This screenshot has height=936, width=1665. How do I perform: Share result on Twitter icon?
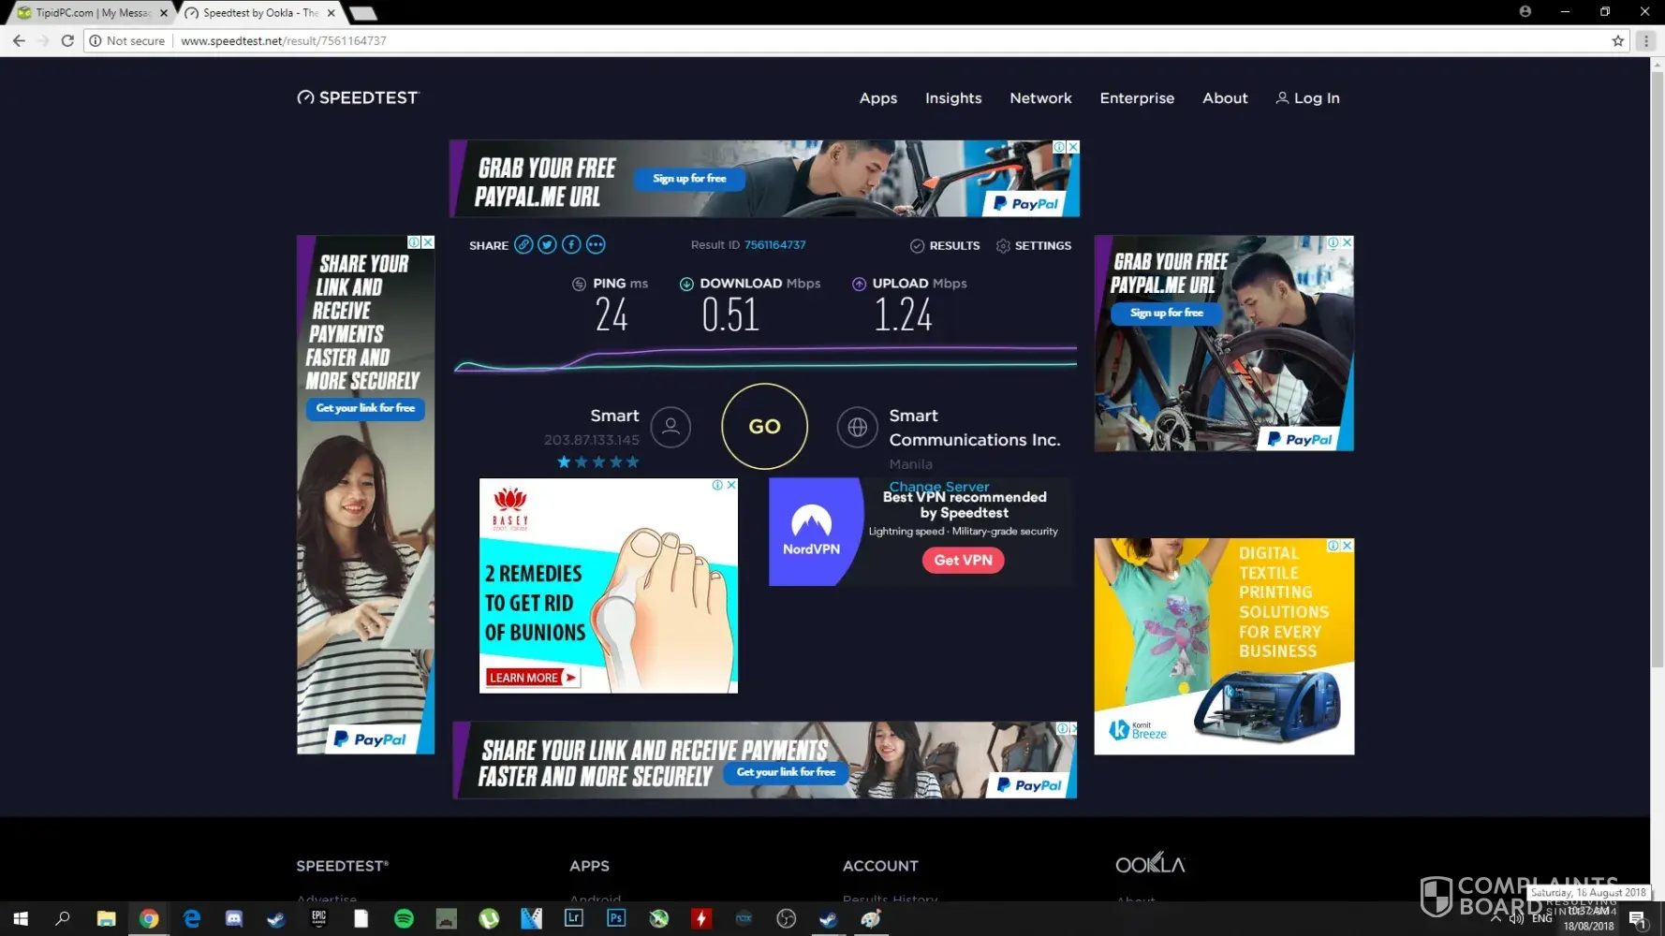coord(547,245)
